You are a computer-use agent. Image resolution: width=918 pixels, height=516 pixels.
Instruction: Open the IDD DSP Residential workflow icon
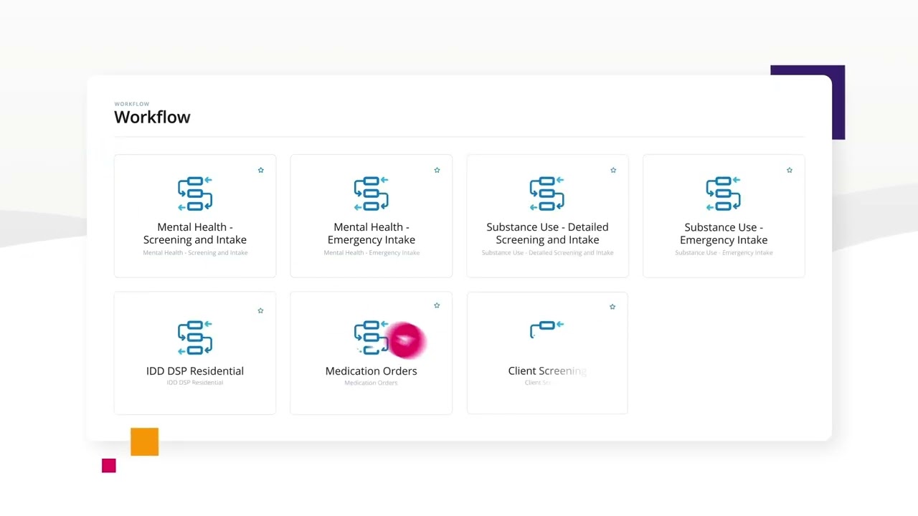coord(195,338)
